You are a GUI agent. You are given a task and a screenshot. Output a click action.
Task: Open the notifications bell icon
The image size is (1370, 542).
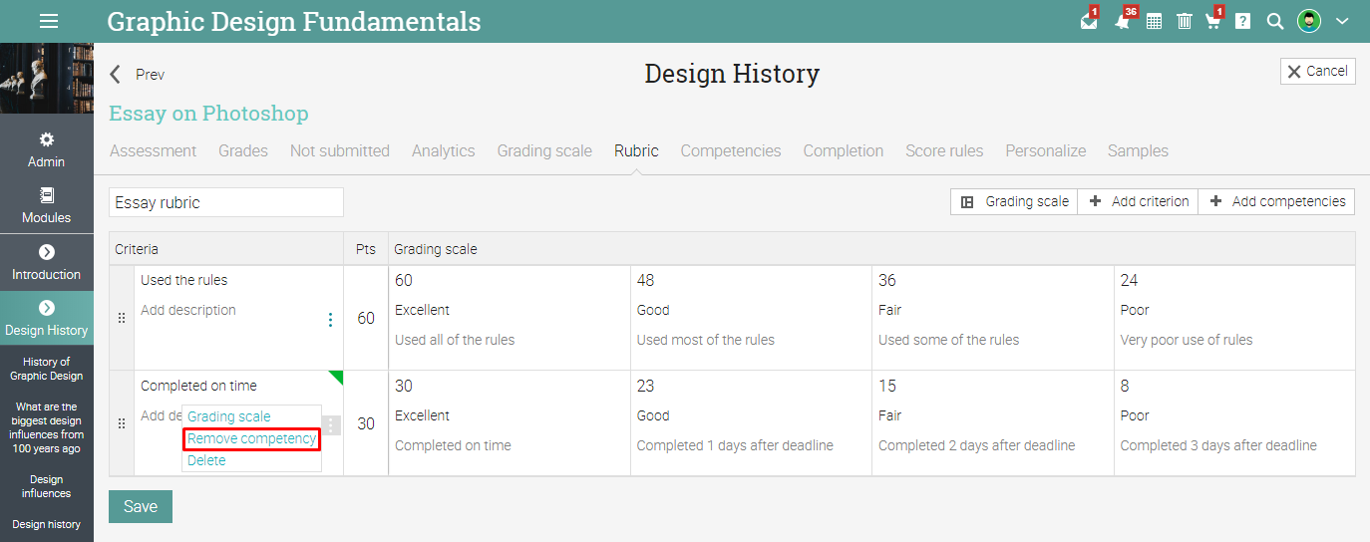[x=1123, y=21]
